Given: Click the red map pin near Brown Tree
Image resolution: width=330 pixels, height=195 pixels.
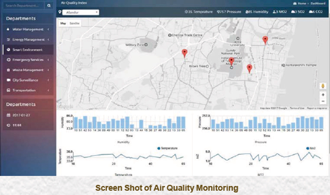Looking at the screenshot, I should coord(185,53).
